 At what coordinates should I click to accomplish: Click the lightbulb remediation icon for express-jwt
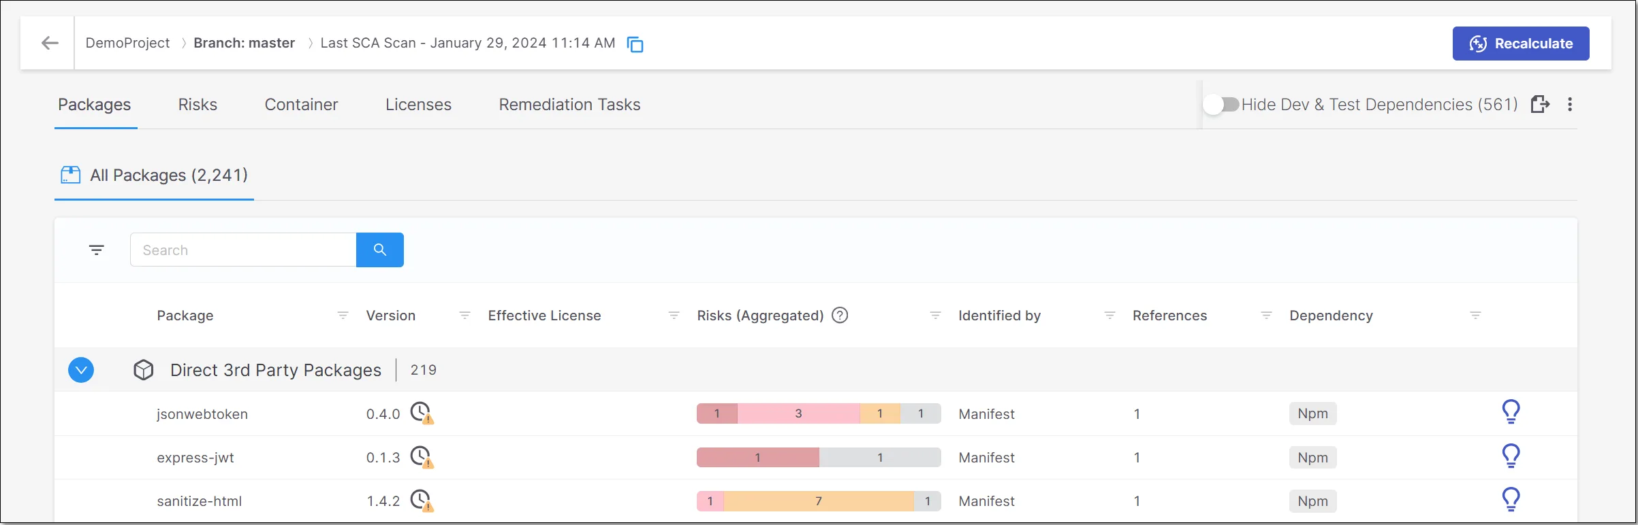tap(1511, 456)
